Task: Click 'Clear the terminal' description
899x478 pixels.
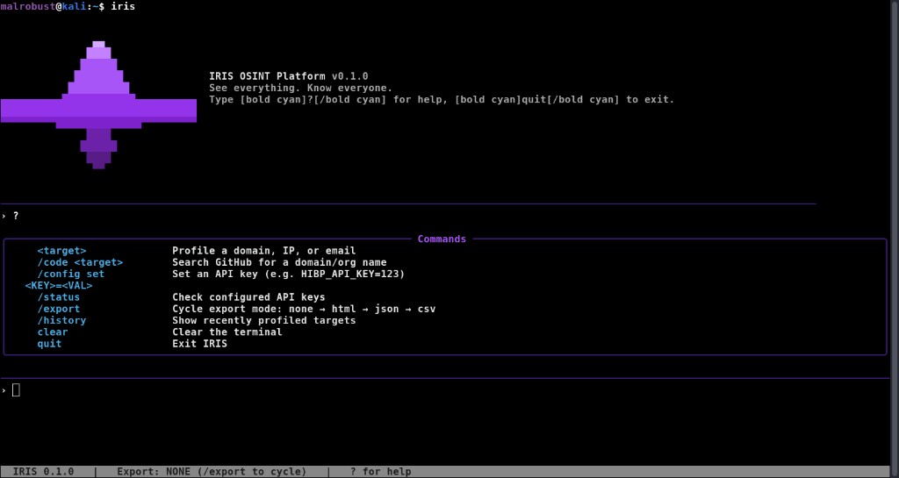Action: point(227,332)
